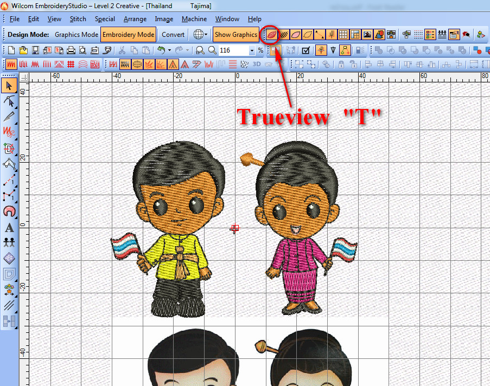The width and height of the screenshot is (490, 386).
Task: Click the embroidered girl in pink dress
Action: click(x=300, y=228)
